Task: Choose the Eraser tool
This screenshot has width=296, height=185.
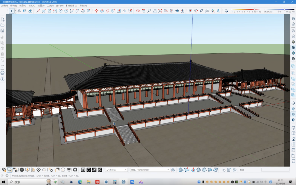Action: (30, 11)
